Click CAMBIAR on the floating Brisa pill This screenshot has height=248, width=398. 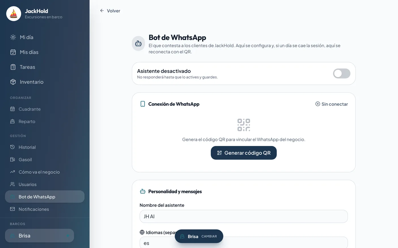(209, 236)
